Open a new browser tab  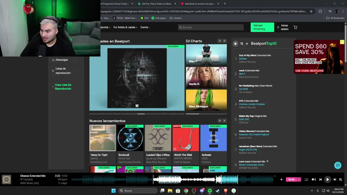225,4
